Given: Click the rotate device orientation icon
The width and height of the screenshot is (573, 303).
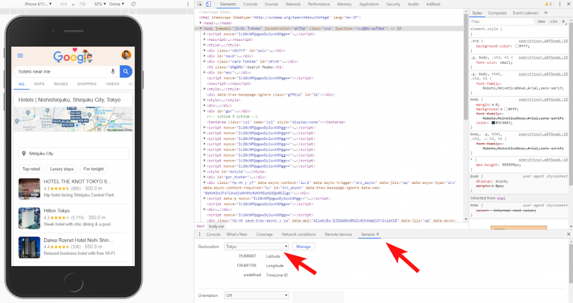Looking at the screenshot, I should coord(133,4).
